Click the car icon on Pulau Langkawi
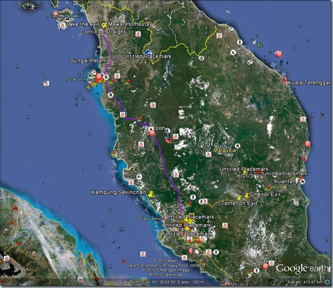The height and width of the screenshot is (288, 333). pos(68,20)
